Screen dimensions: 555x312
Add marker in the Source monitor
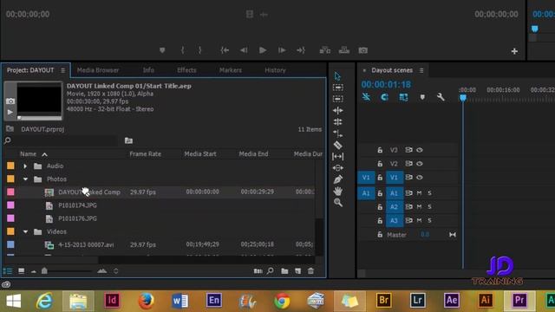[x=162, y=50]
